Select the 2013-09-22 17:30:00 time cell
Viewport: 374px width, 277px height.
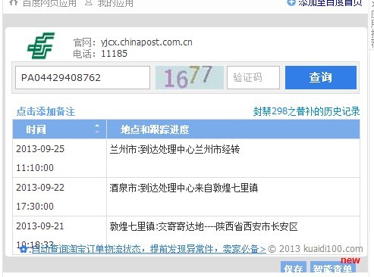60,197
